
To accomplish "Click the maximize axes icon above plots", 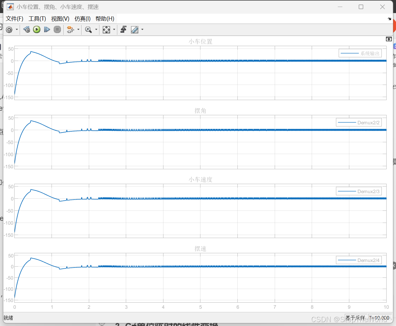I will tap(389, 39).
